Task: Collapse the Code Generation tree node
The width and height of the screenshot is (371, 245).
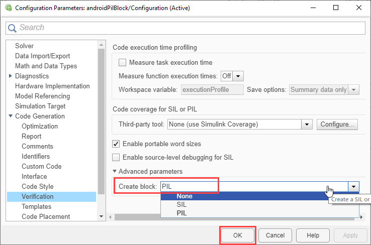Action: click(x=11, y=116)
